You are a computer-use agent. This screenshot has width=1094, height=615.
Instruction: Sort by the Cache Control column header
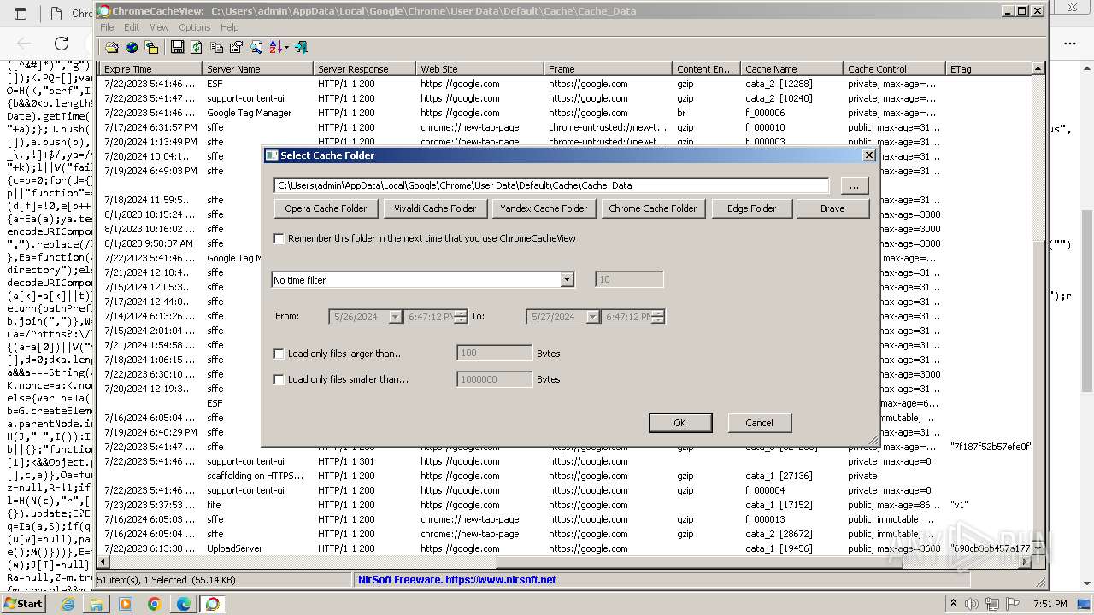tap(894, 69)
